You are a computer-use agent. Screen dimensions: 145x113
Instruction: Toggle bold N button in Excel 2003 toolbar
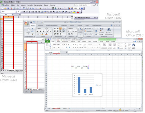(x=24, y=12)
